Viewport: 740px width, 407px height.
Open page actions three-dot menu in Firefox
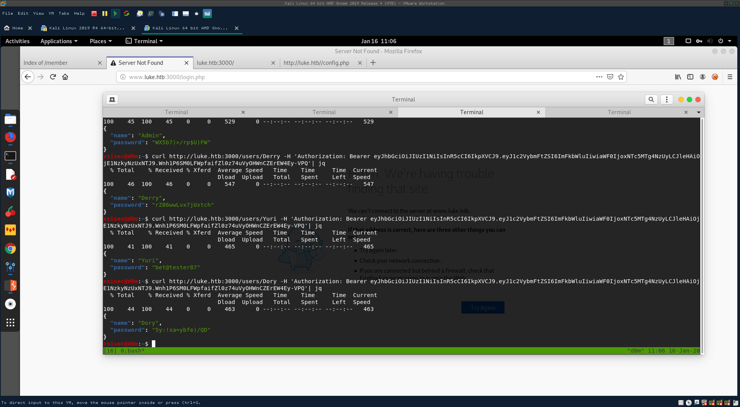[x=599, y=77]
